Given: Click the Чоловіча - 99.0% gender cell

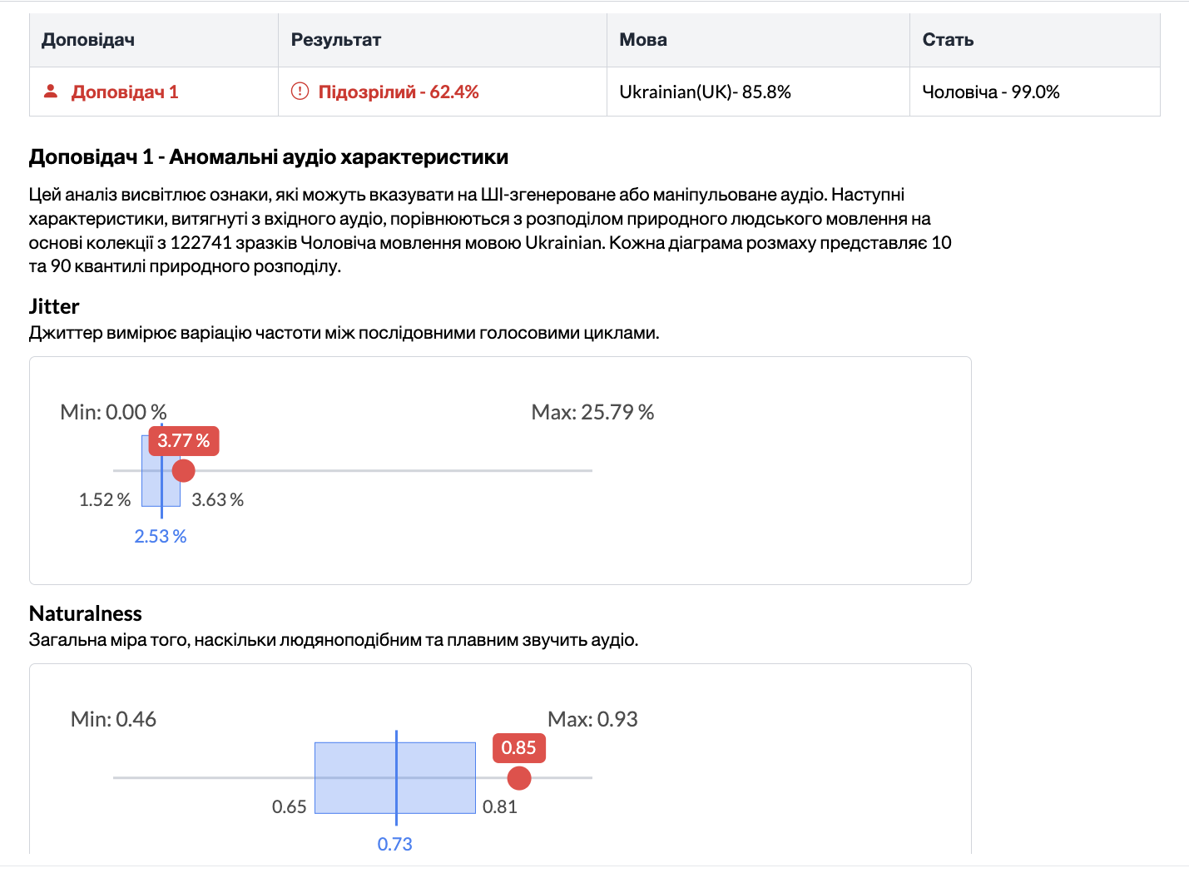Looking at the screenshot, I should click(x=991, y=92).
